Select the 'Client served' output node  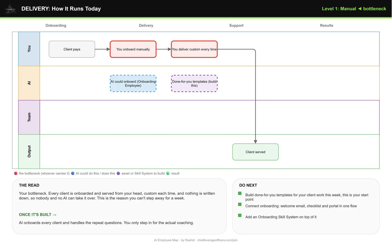pyautogui.click(x=255, y=152)
